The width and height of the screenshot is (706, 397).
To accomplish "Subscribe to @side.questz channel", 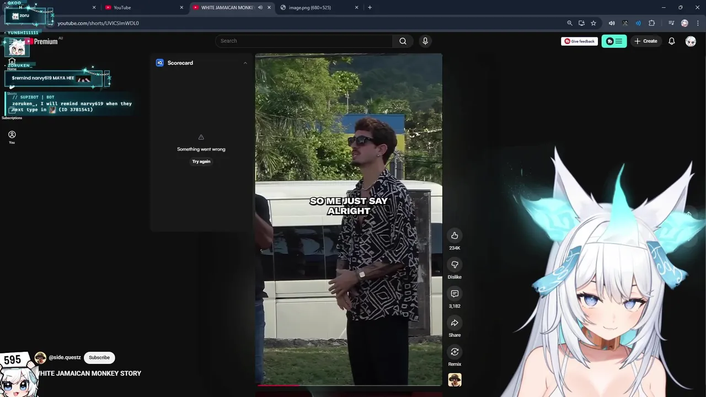I will coord(99,357).
